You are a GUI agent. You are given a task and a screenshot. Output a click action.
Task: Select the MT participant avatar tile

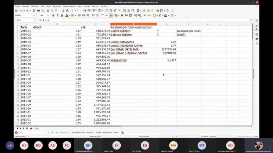pyautogui.click(x=202, y=145)
